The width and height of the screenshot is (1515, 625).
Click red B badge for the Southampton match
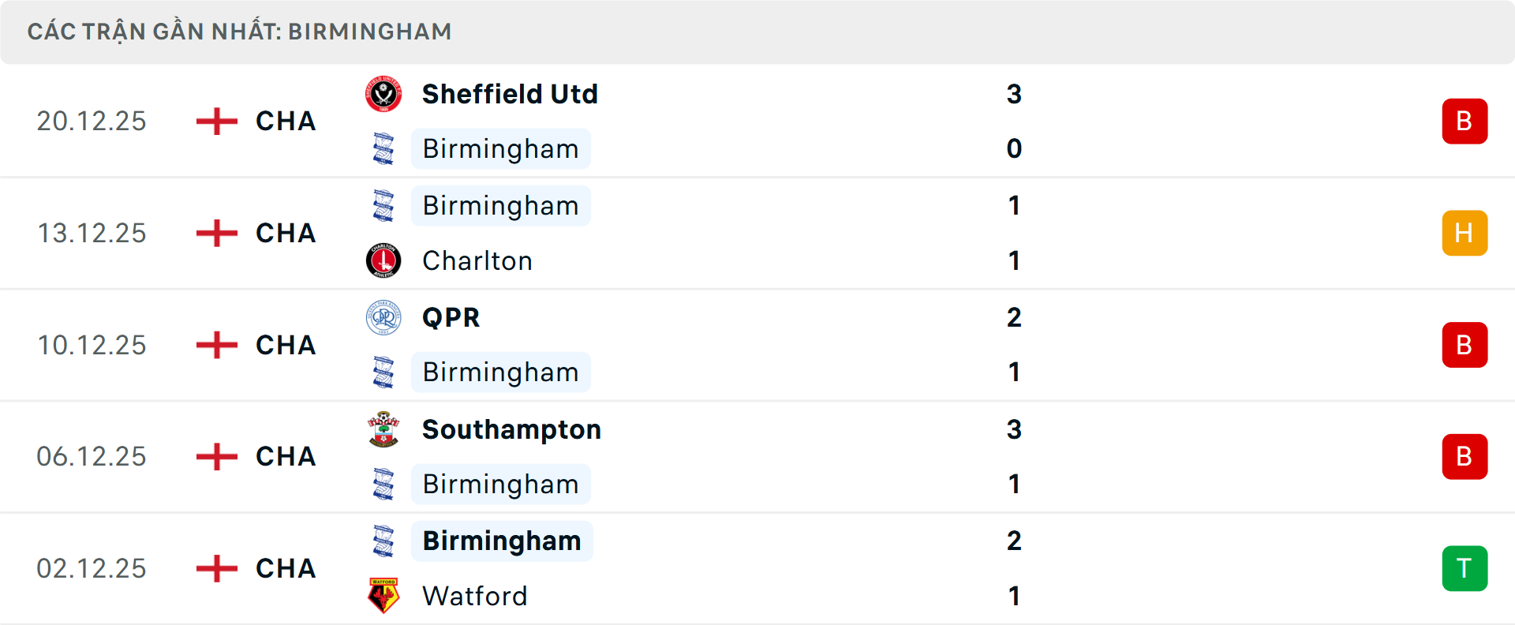1464,457
